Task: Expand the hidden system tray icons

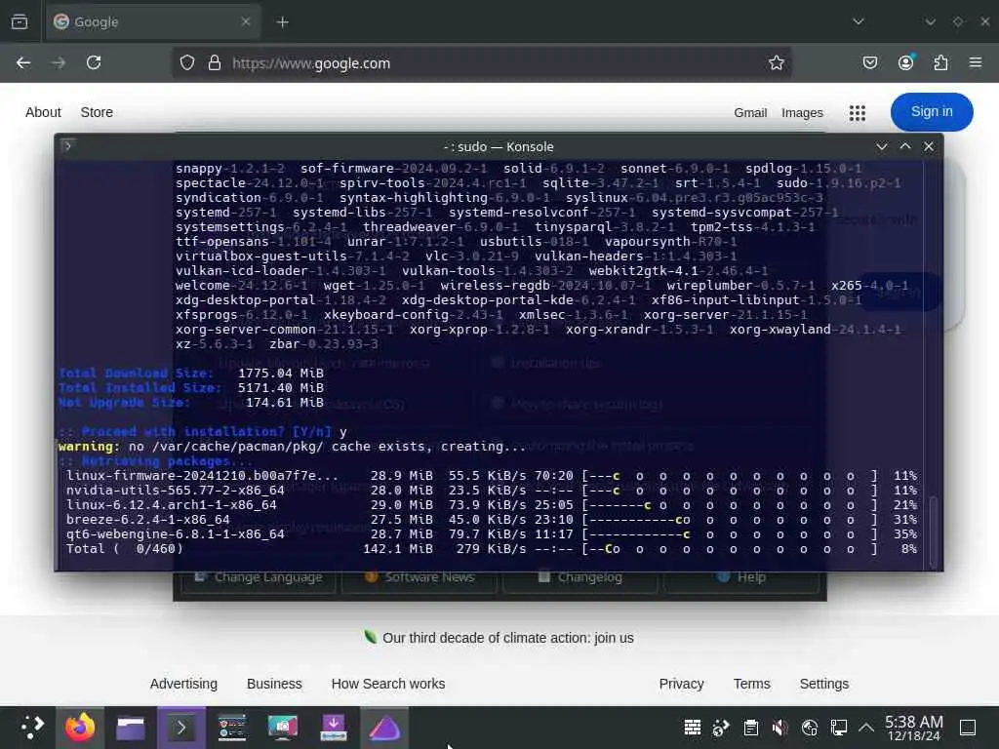Action: [866, 727]
